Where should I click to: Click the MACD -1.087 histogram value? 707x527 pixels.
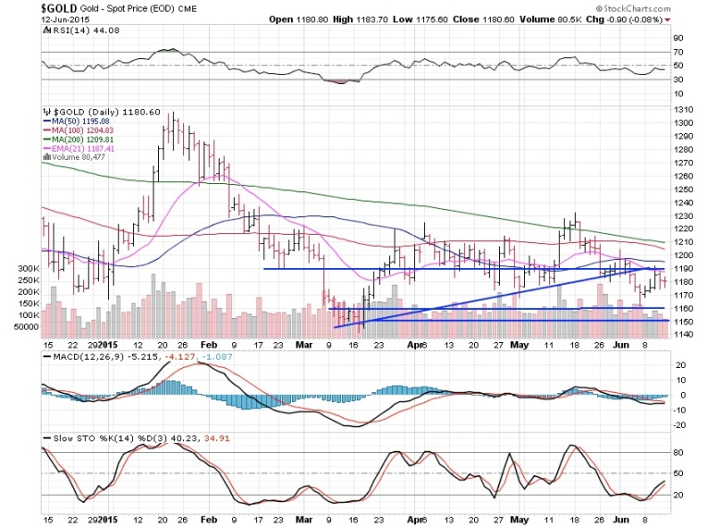pos(217,357)
